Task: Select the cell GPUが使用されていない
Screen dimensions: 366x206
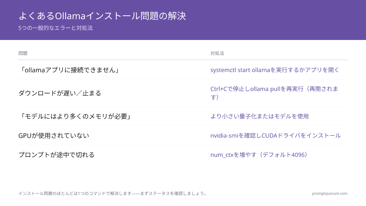Action: click(x=54, y=136)
